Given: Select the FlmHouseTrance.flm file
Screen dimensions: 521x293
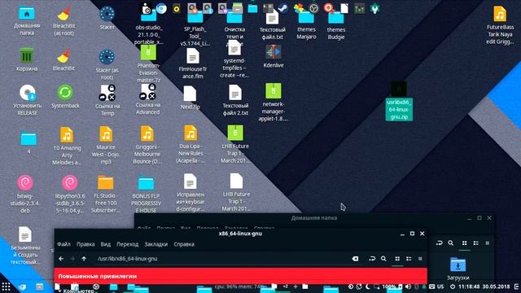Looking at the screenshot, I should pyautogui.click(x=193, y=63).
